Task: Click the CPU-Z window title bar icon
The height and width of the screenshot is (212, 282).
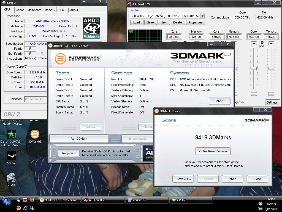Action: tap(4, 2)
